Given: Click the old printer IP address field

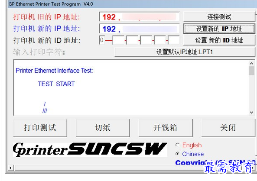Looking at the screenshot, I should coord(139,17).
